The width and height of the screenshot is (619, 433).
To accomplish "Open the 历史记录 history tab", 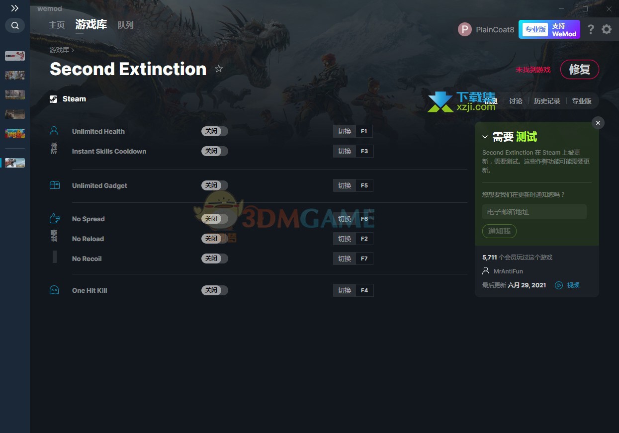I will (547, 101).
